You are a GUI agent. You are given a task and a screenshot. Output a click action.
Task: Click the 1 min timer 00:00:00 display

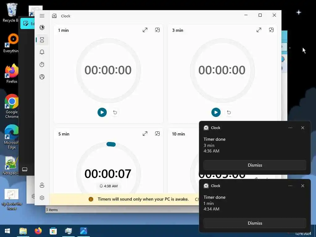coord(108,70)
